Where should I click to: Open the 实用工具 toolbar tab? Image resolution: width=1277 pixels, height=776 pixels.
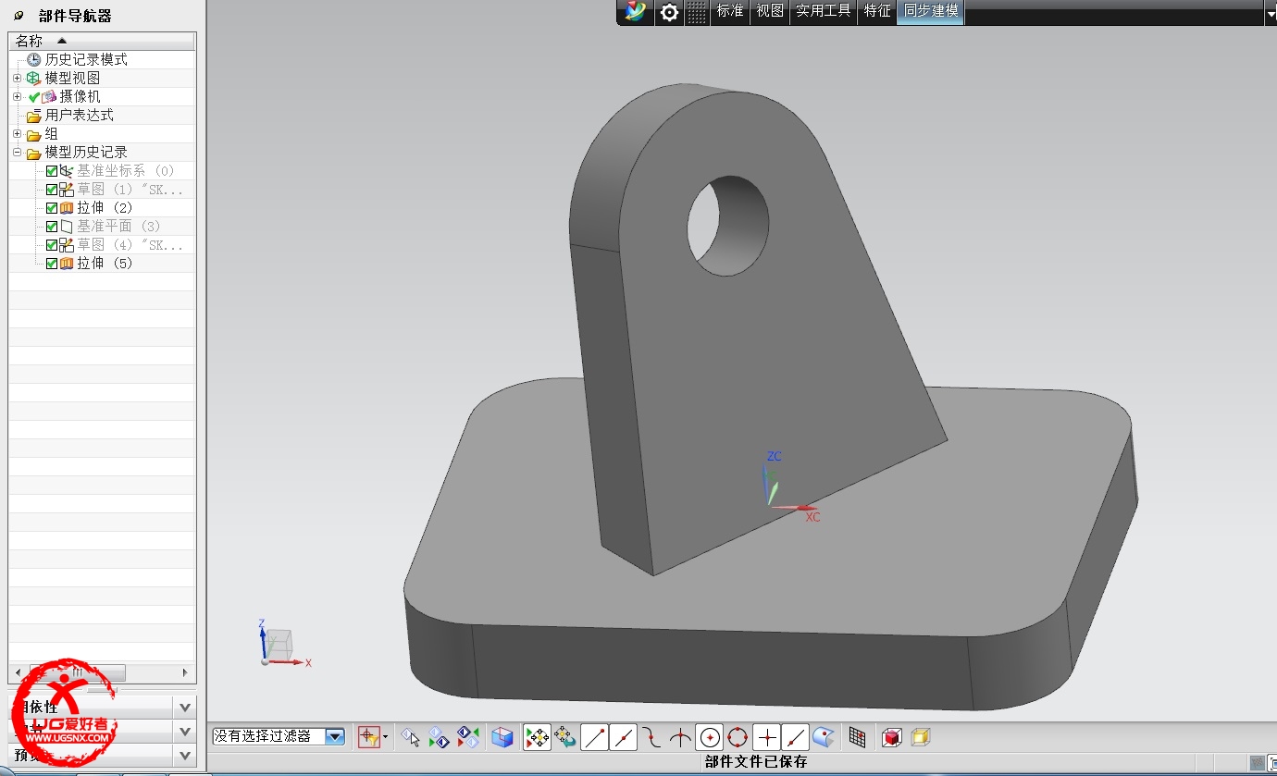pyautogui.click(x=824, y=11)
